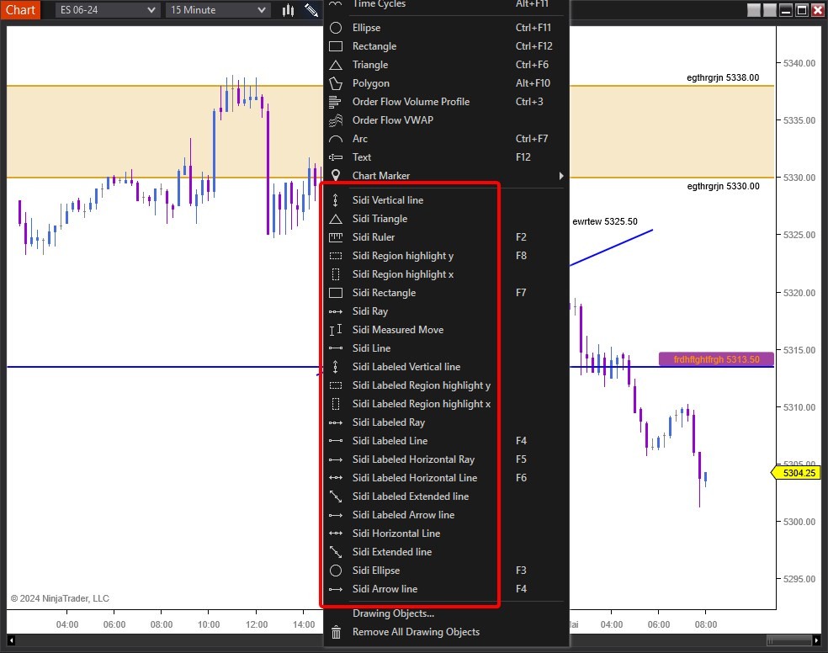Viewport: 828px width, 653px height.
Task: Click the frdhftghtfrgh 5313.50 purple label
Action: click(716, 359)
